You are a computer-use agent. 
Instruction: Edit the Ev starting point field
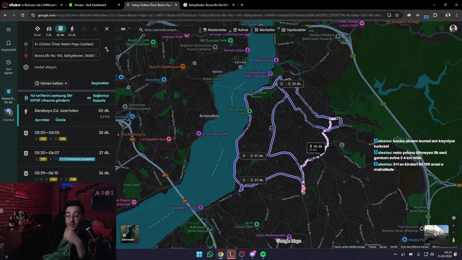(x=66, y=44)
